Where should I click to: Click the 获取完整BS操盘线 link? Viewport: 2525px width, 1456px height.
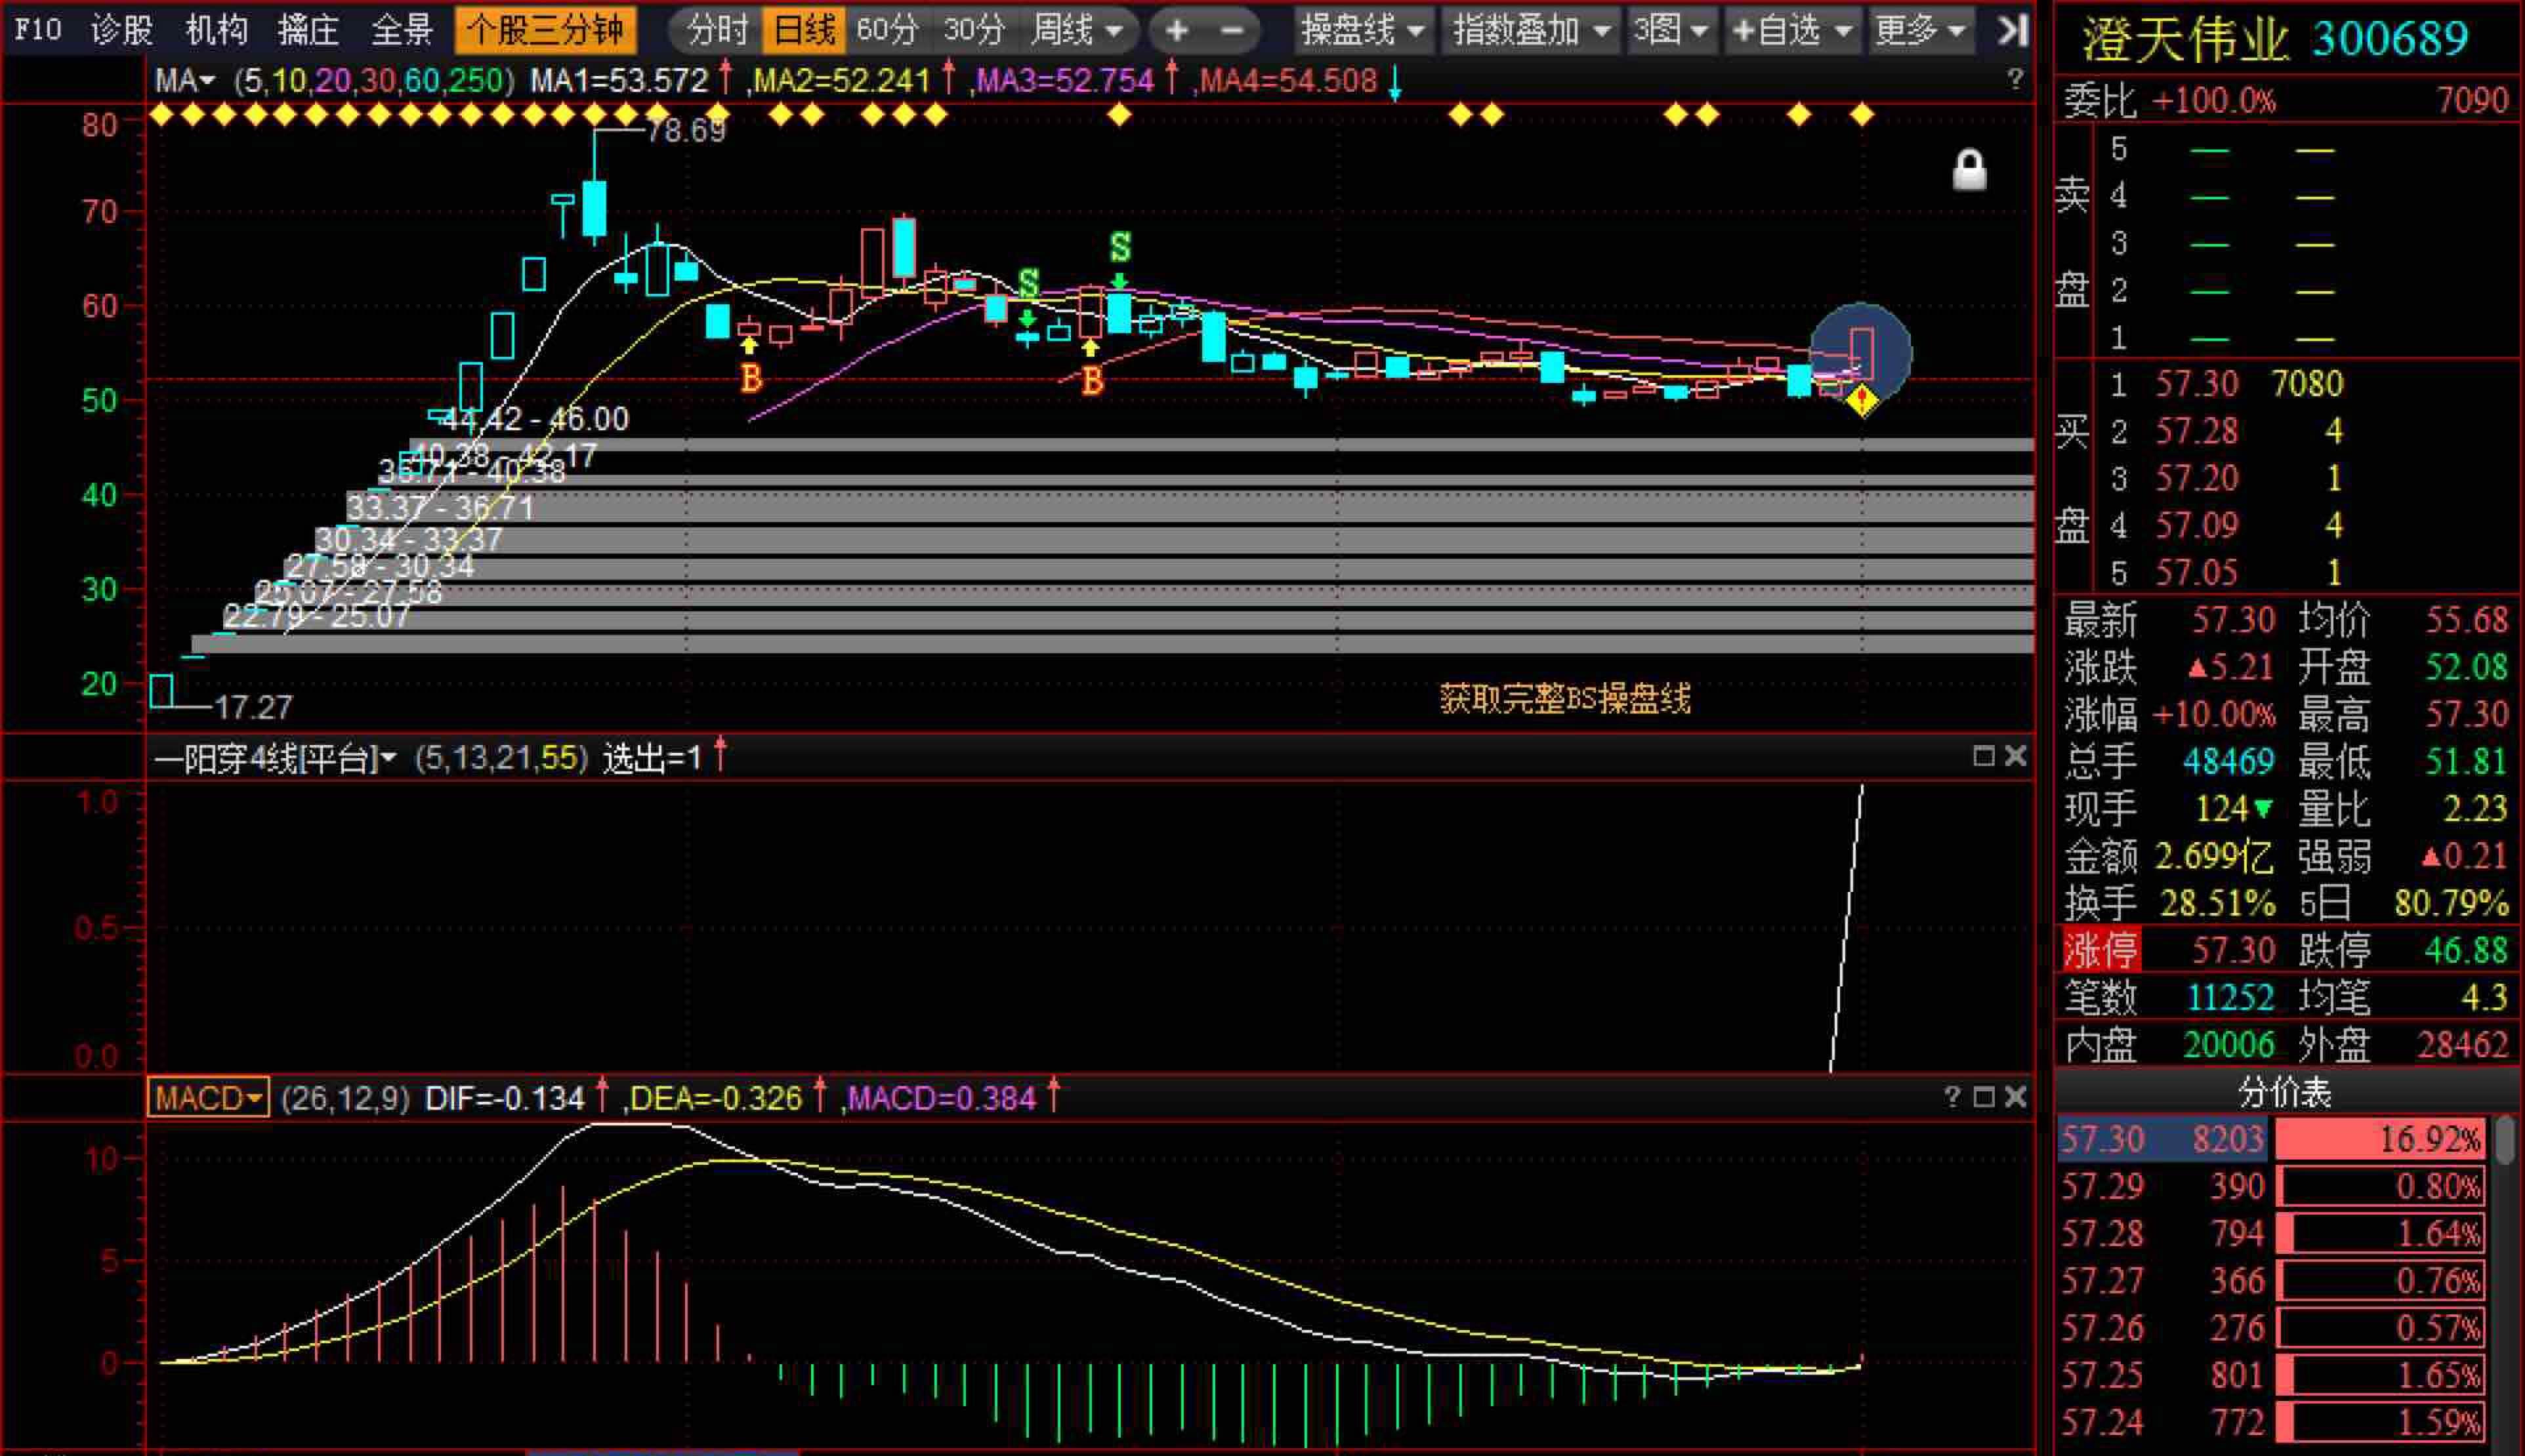point(1564,698)
